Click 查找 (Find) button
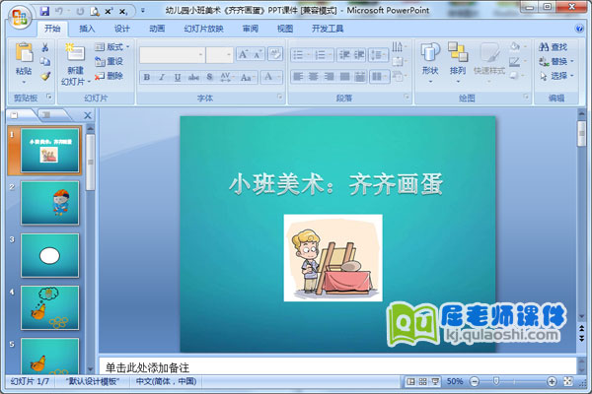Screen dimensions: 592x394 [x=554, y=47]
